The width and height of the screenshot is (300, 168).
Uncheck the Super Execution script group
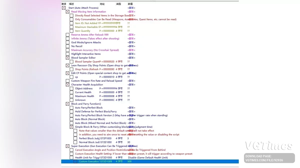click(x=67, y=146)
